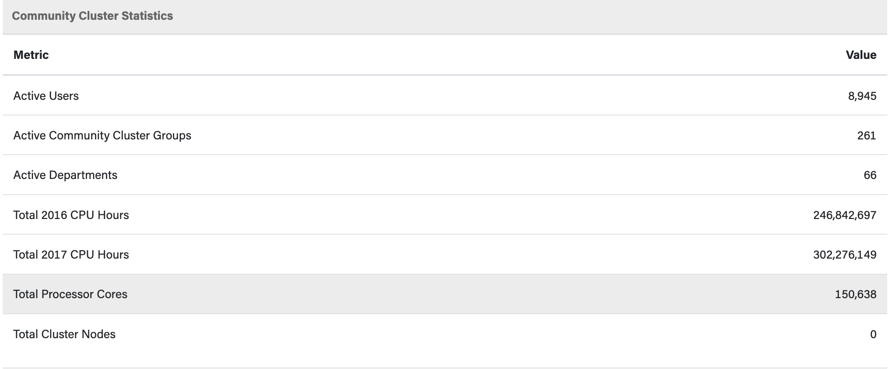Select the Metric column header
This screenshot has height=369, width=890.
click(31, 55)
